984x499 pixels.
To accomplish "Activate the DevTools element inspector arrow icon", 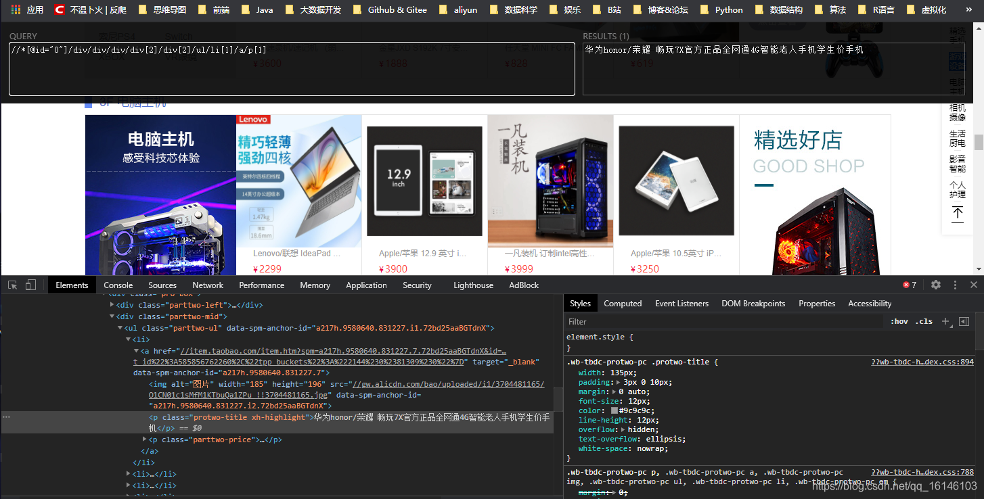I will click(12, 285).
